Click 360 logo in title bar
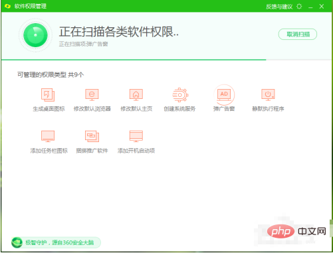 coord(7,6)
